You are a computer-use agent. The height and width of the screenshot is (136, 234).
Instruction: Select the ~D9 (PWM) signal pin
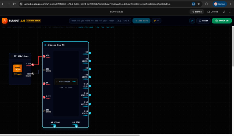(x=90, y=77)
